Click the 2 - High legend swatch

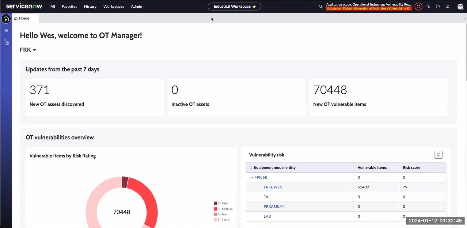(x=215, y=203)
